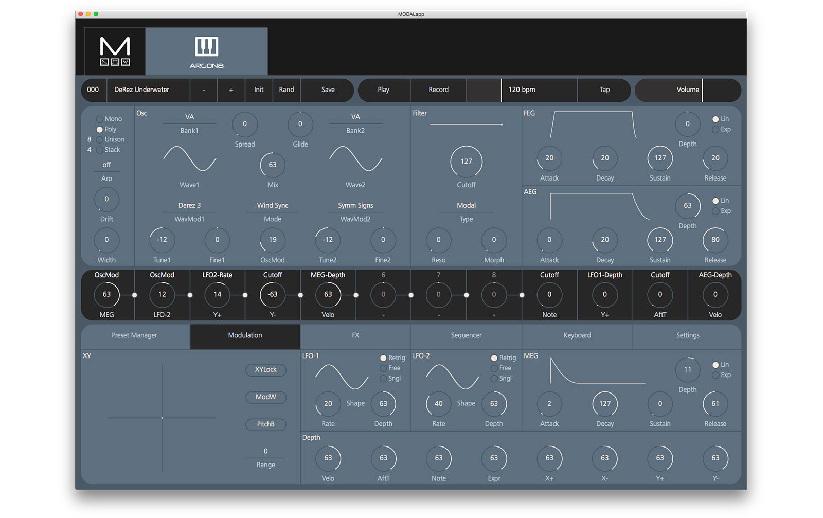
Task: Click the XY pad crosshair area
Action: pyautogui.click(x=162, y=418)
